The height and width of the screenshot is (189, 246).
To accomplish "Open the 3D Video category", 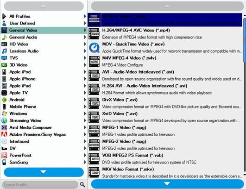I will 44,65.
